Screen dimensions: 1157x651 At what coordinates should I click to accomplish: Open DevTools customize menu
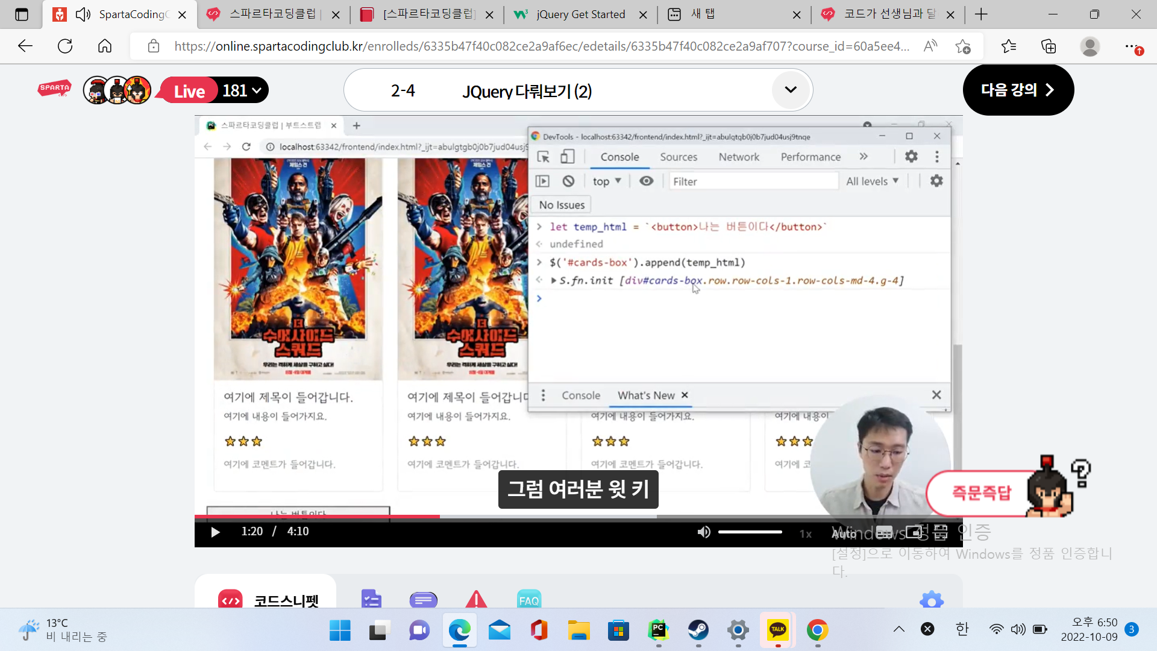(936, 157)
